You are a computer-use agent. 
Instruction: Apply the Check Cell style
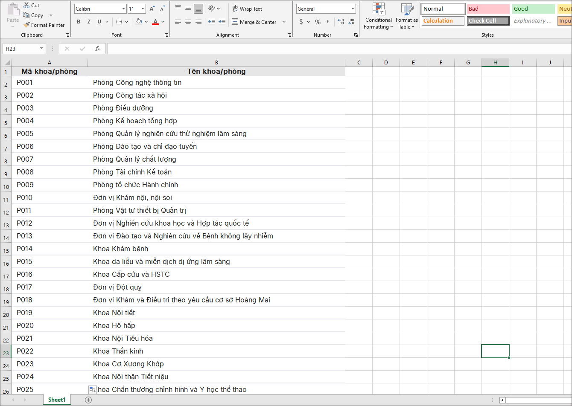tap(488, 21)
